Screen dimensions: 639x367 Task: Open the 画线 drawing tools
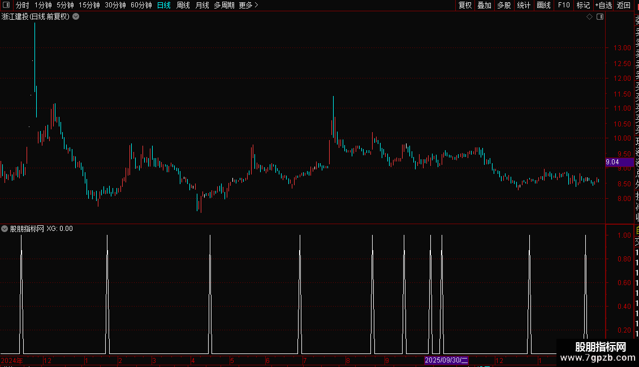point(543,5)
